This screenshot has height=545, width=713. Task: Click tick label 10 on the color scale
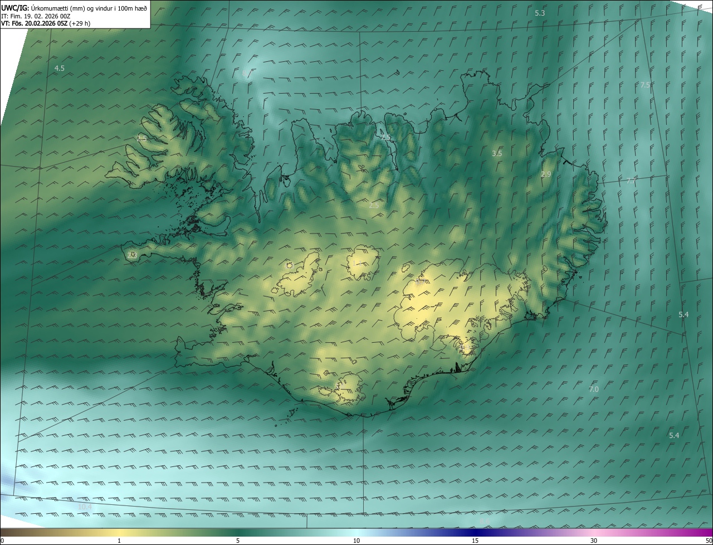coord(356,541)
